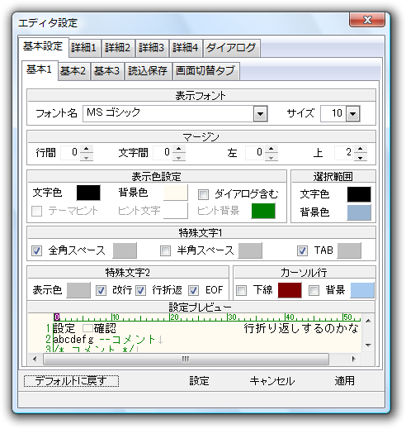The width and height of the screenshot is (406, 429).
Task: Switch to the 詳細1 tab
Action: tap(85, 48)
